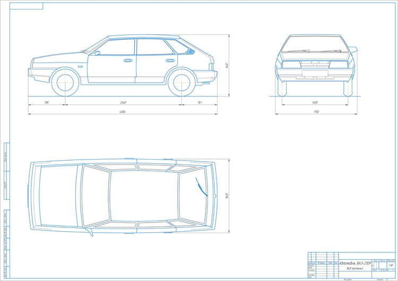Select the 2460 wheelbase dimension text
The width and height of the screenshot is (398, 281).
coord(123,102)
